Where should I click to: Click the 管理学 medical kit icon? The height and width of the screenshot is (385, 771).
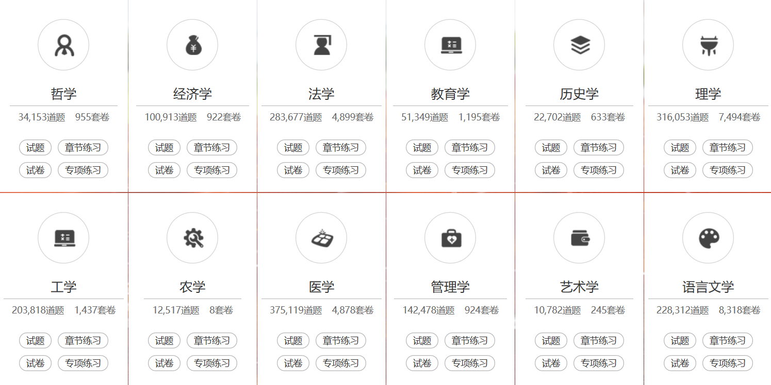[x=450, y=238]
